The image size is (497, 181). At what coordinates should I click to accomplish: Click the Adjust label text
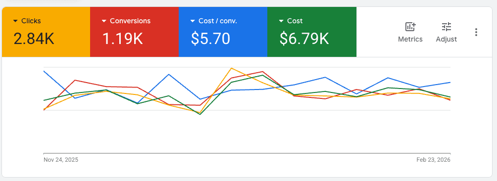447,39
